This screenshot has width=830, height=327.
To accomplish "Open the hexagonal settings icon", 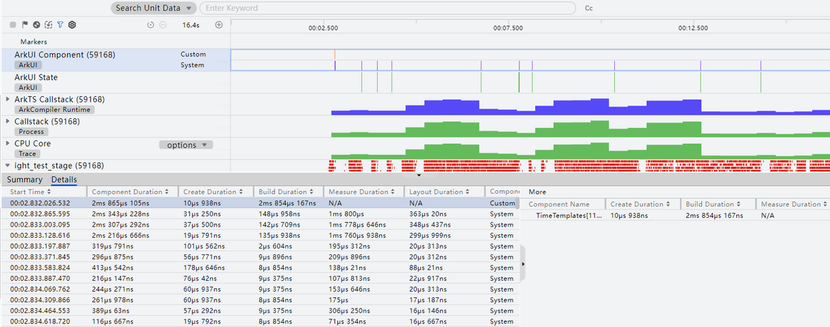I will click(72, 25).
